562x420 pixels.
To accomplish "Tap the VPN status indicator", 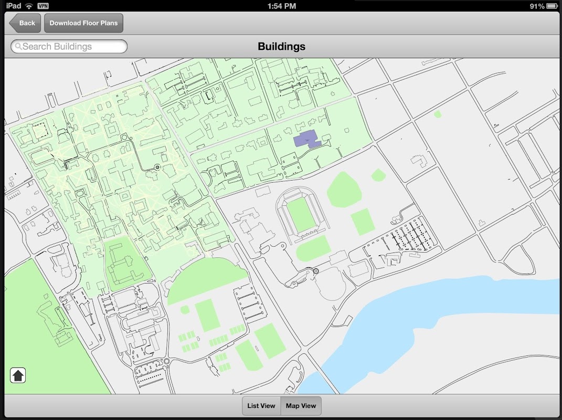I will coord(43,6).
